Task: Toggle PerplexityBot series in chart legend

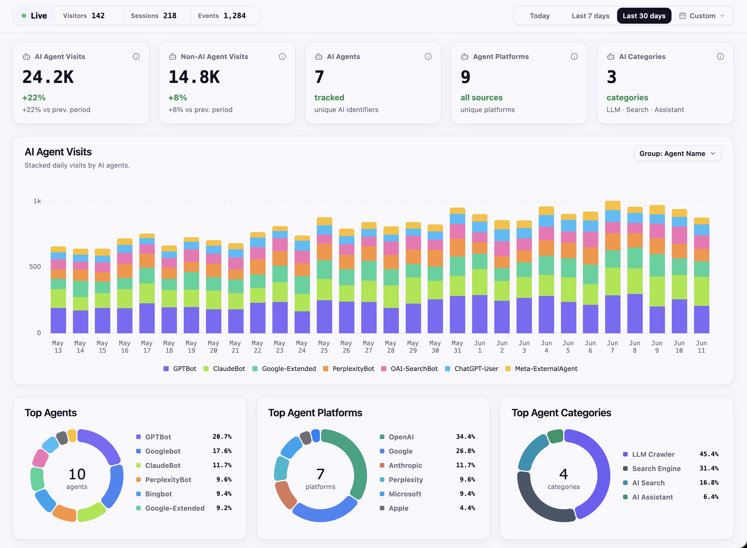Action: (x=349, y=369)
